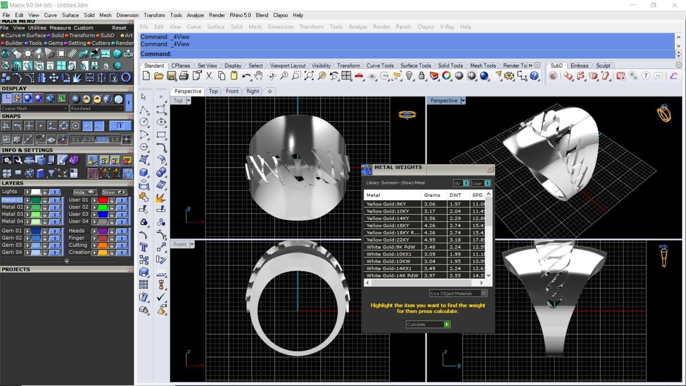The image size is (686, 386).
Task: Click the Calculate button
Action: tap(428, 324)
